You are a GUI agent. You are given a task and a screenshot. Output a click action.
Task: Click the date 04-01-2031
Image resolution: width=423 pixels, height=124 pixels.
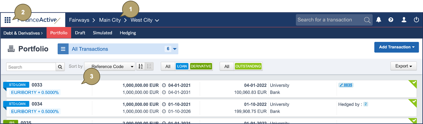[x=179, y=92]
